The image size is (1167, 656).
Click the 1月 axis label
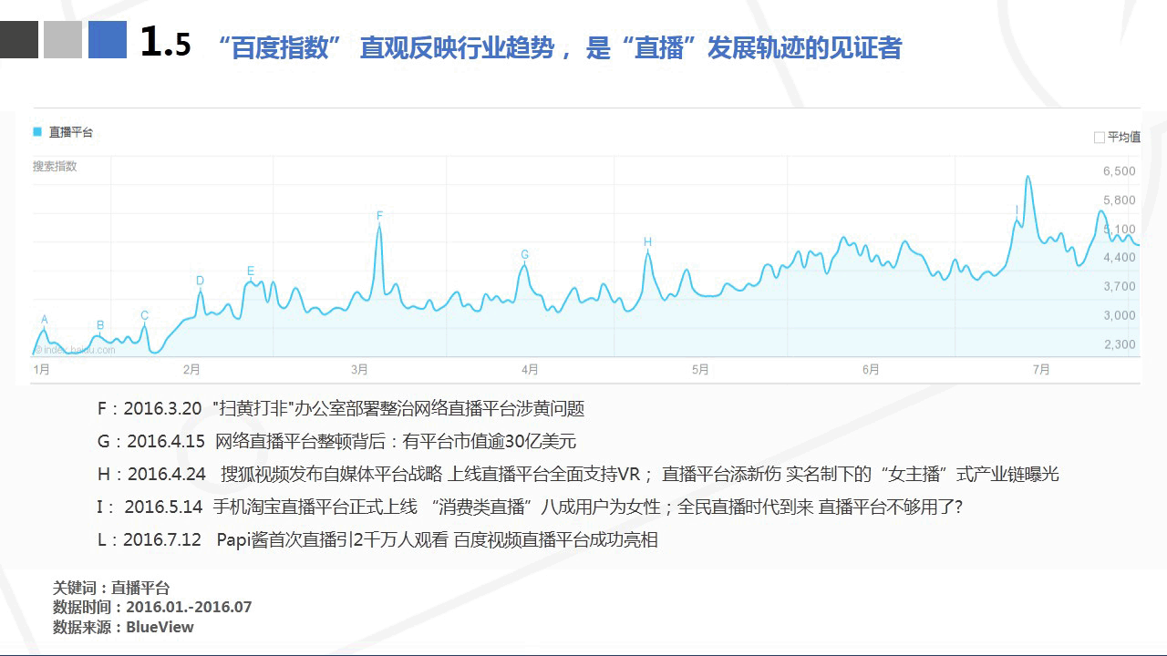click(41, 370)
